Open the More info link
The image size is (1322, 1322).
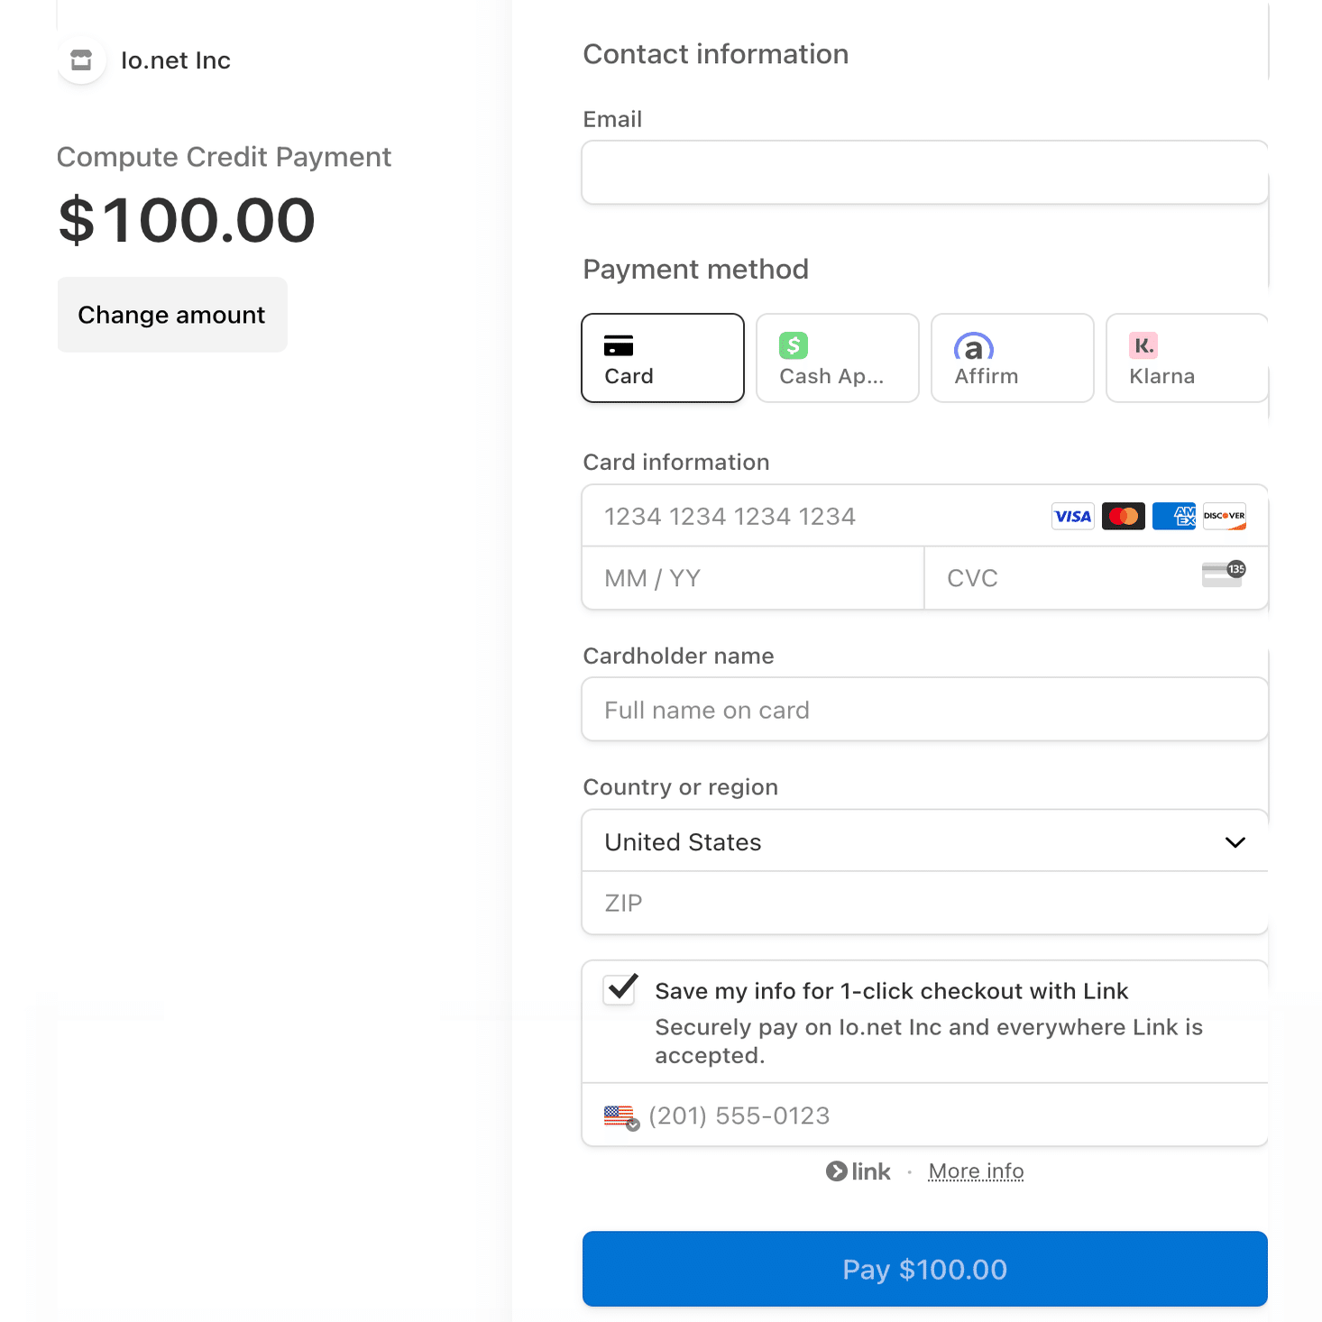pyautogui.click(x=976, y=1171)
